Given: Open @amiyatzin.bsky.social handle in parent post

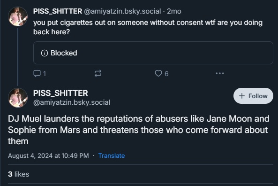Looking at the screenshot, I should pos(122,11).
